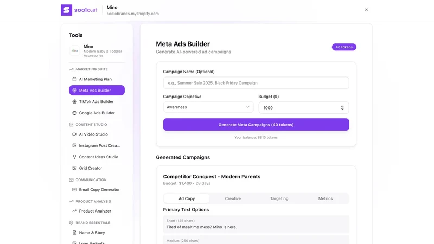The width and height of the screenshot is (434, 244).
Task: Click the Medium (250 chars) option label
Action: coord(183,241)
